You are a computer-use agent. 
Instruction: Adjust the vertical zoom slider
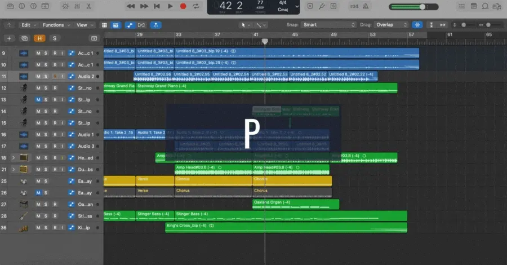[x=464, y=25]
